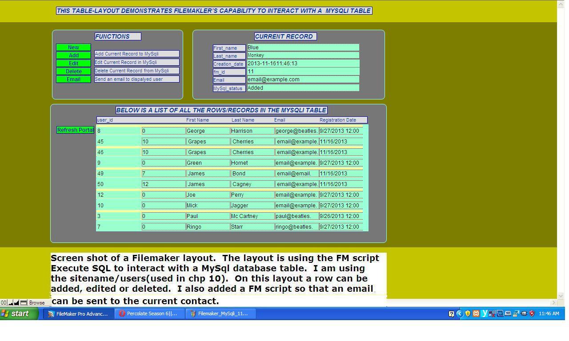Click the green Delete button
Image resolution: width=569 pixels, height=341 pixels.
tap(73, 71)
